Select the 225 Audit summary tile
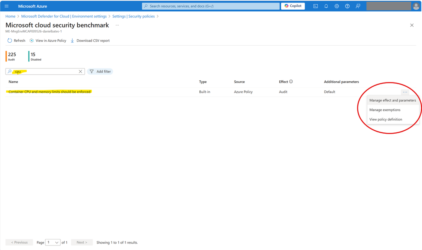Screen dimensions: 422x250 click(11, 56)
